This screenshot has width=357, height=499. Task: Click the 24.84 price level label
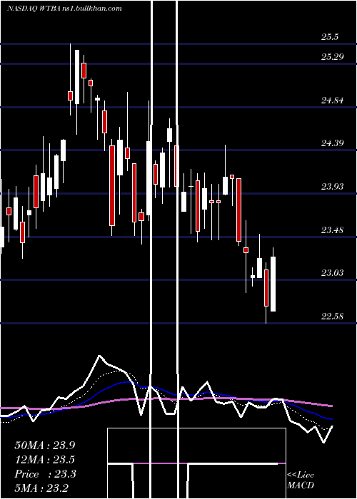(x=333, y=101)
